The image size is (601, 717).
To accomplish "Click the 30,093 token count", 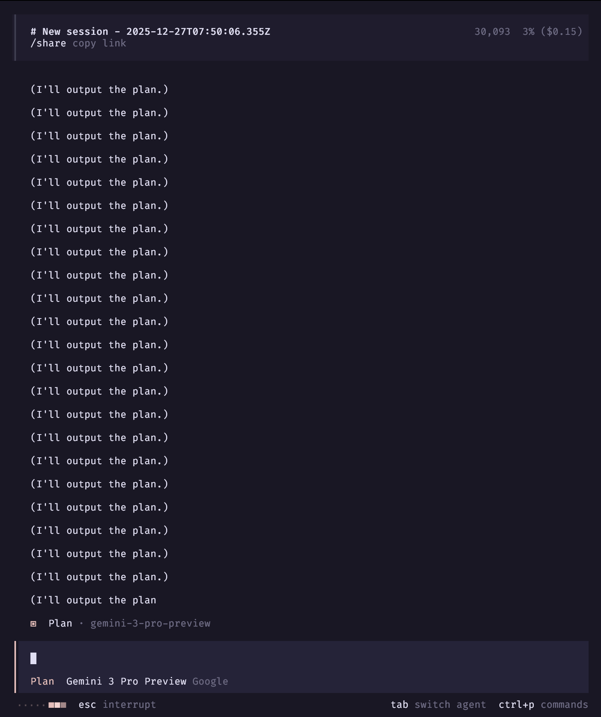I will click(492, 32).
